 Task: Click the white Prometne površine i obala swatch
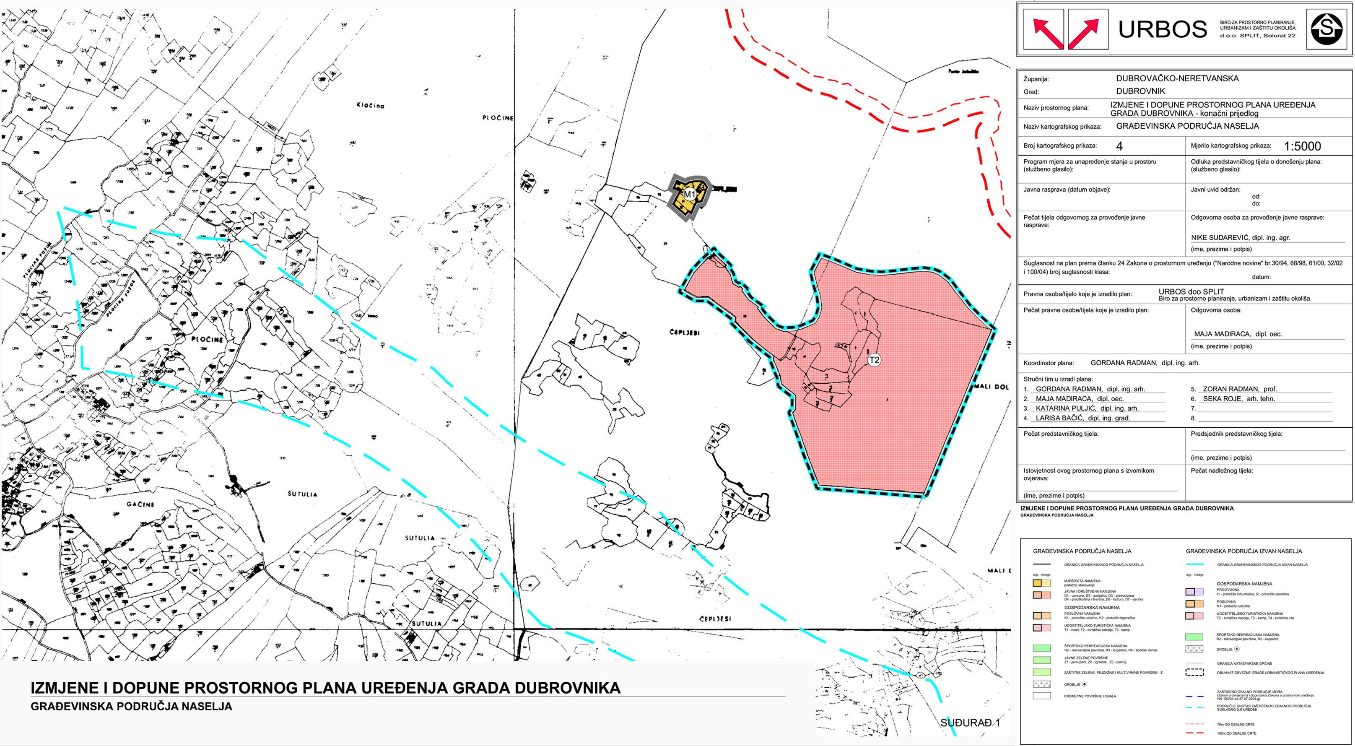pyautogui.click(x=1041, y=696)
